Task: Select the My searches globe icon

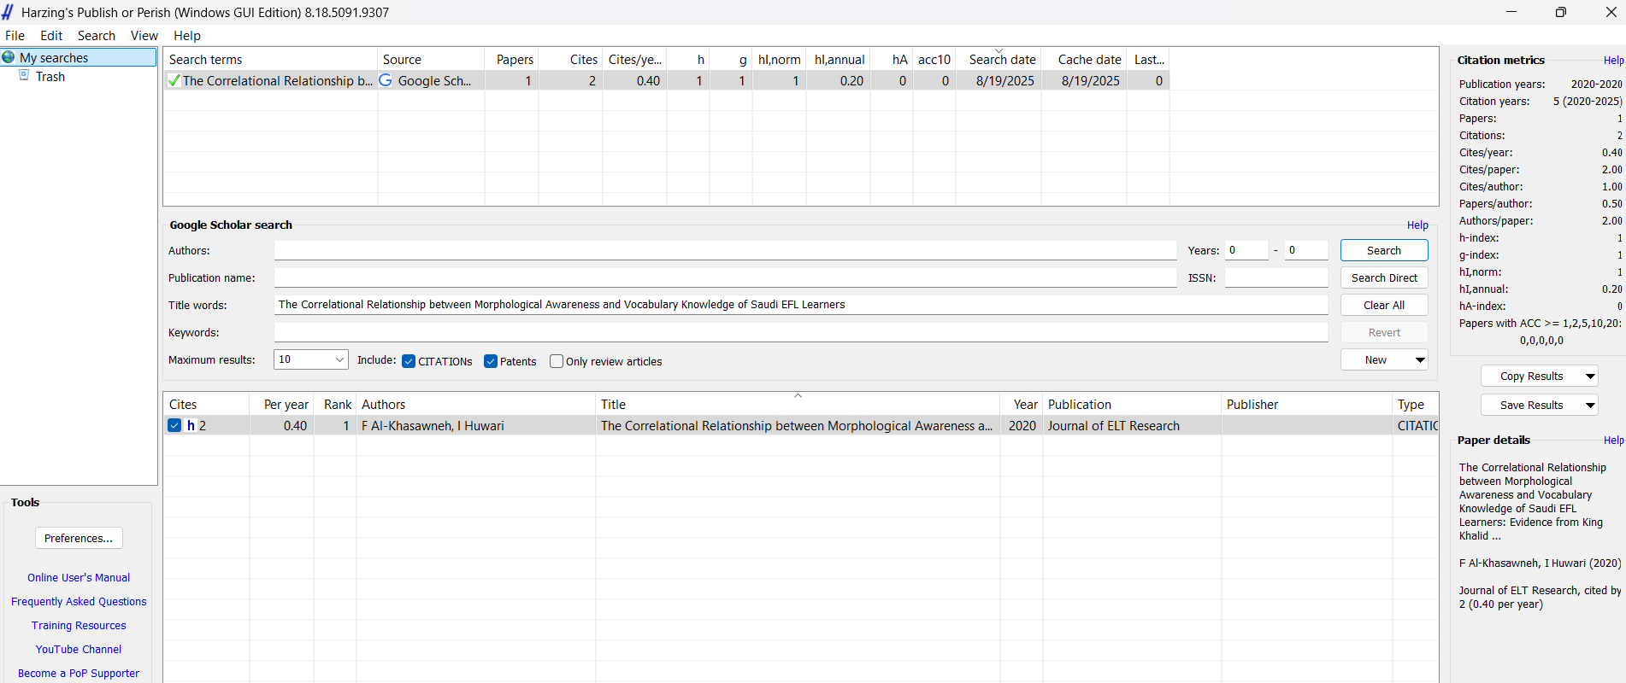Action: click(9, 57)
